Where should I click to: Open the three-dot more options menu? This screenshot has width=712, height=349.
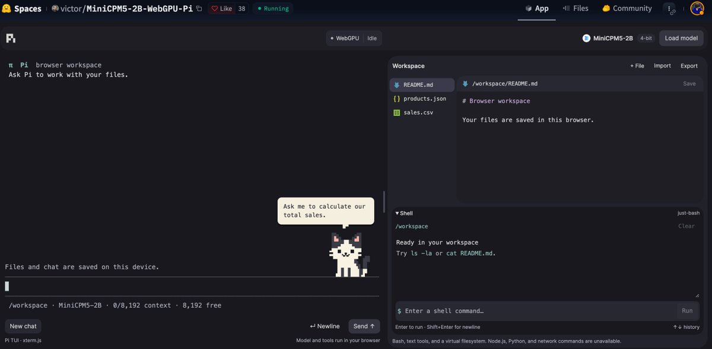tap(669, 9)
